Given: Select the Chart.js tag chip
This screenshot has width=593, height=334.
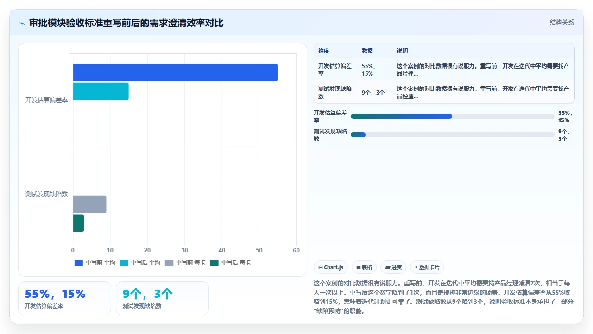Looking at the screenshot, I should 331,267.
